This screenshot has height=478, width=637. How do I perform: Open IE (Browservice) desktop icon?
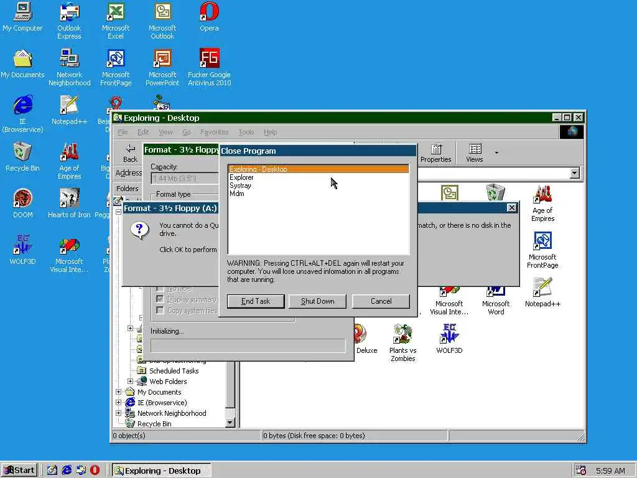tap(22, 115)
